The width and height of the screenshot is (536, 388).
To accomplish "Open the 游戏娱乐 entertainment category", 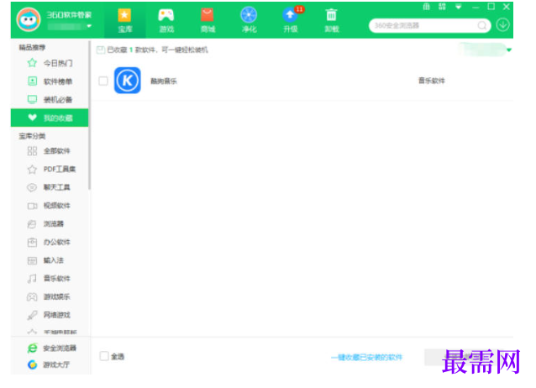I will click(50, 296).
